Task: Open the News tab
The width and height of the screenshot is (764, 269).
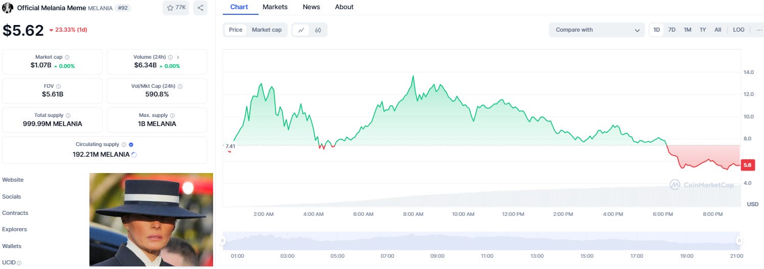Action: click(311, 7)
